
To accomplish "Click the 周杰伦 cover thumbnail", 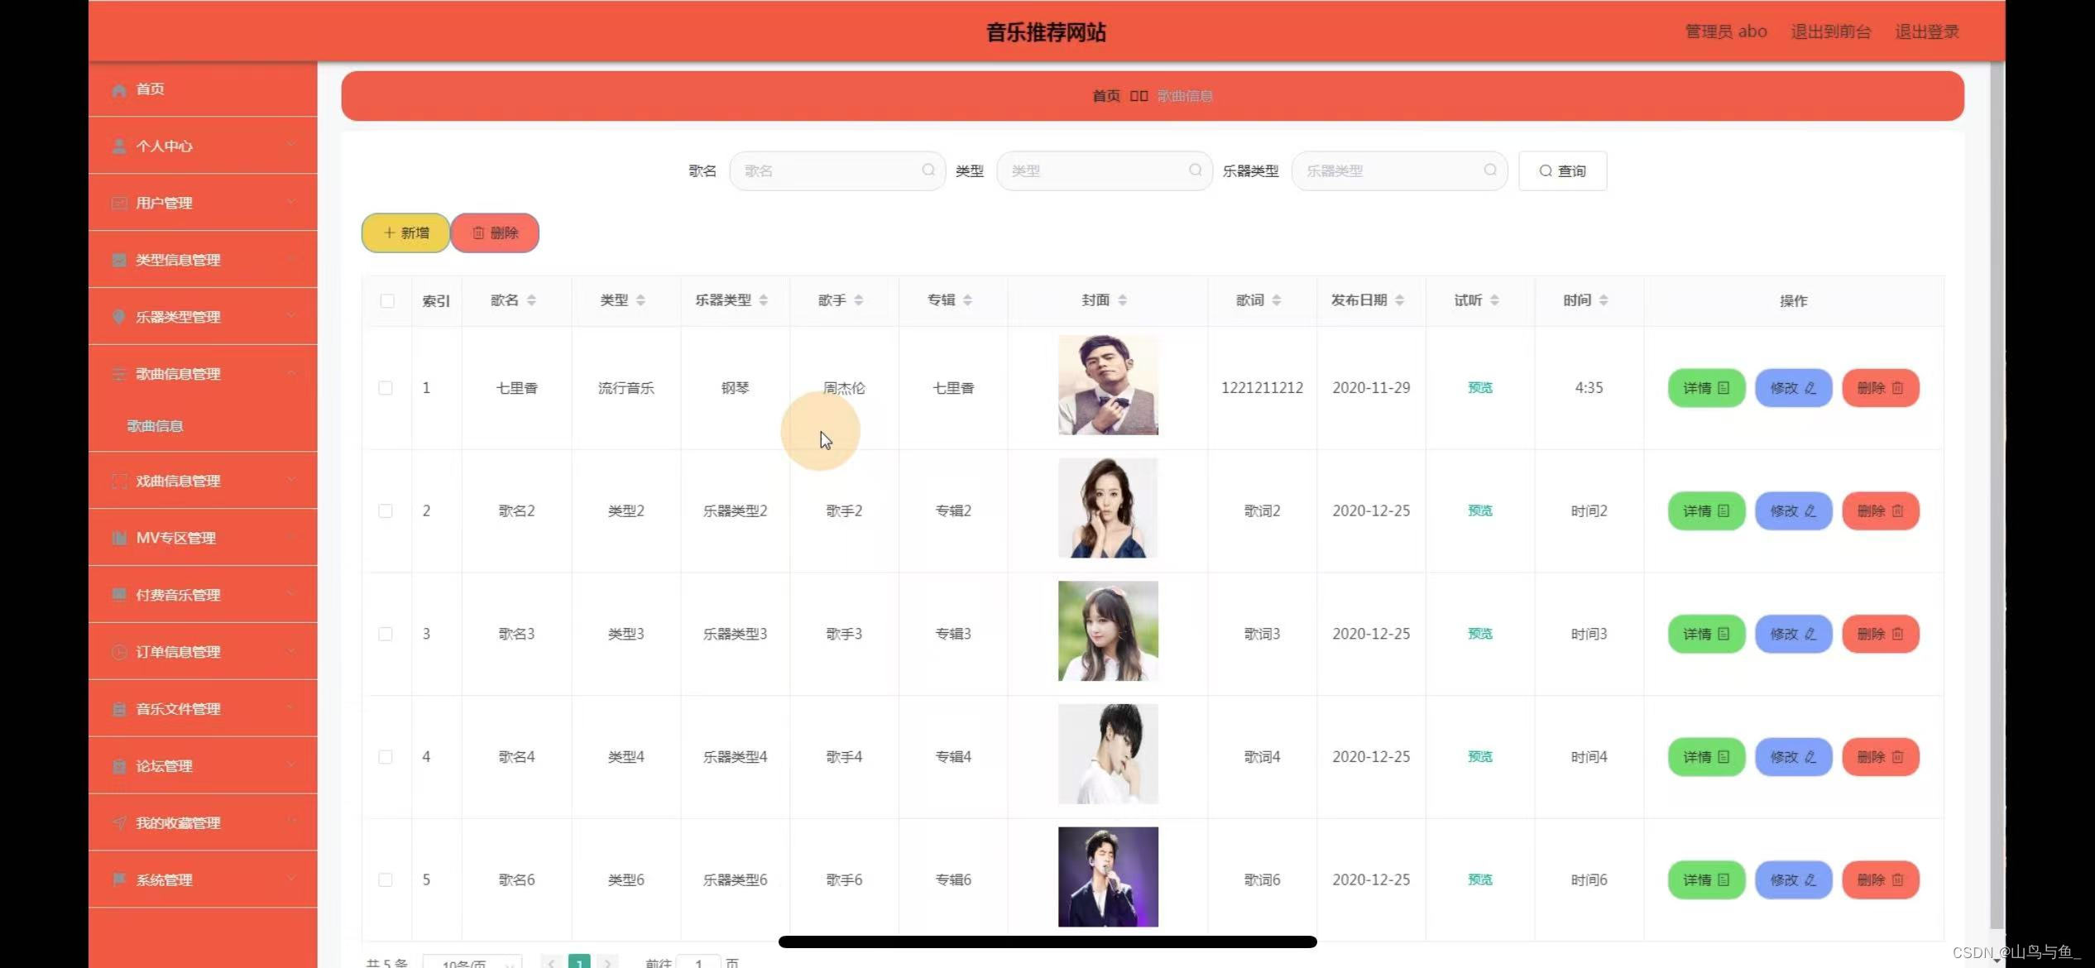I will tap(1108, 386).
